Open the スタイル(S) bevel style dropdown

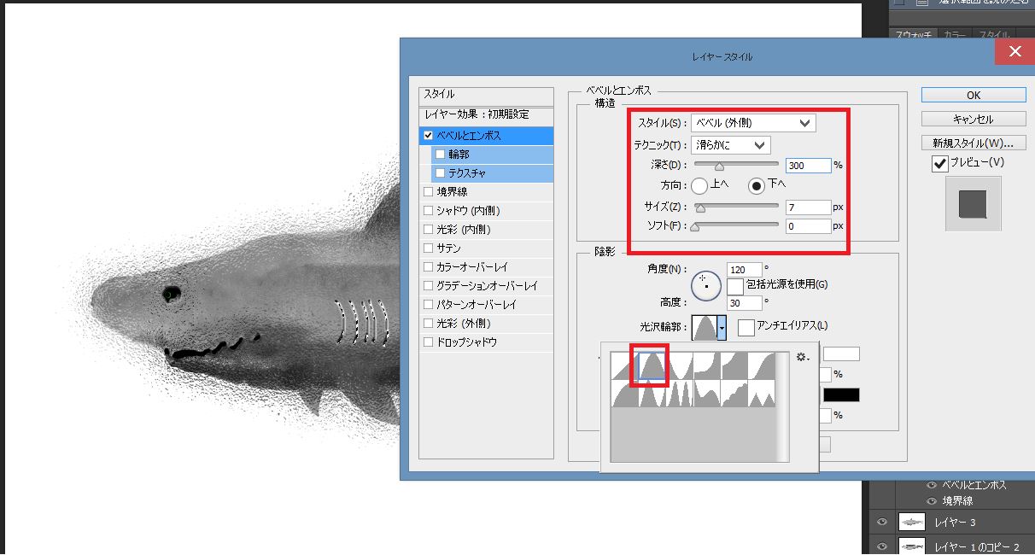[x=752, y=123]
